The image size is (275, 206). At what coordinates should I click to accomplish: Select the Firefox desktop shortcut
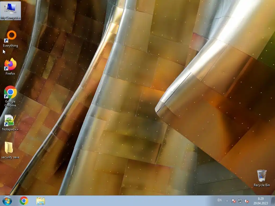point(10,67)
